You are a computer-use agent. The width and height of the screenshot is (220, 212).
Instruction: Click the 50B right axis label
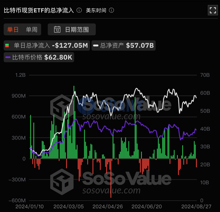click(x=205, y=111)
